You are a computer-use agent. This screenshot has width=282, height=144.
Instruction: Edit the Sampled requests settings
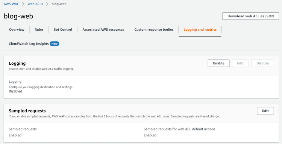[x=265, y=111]
